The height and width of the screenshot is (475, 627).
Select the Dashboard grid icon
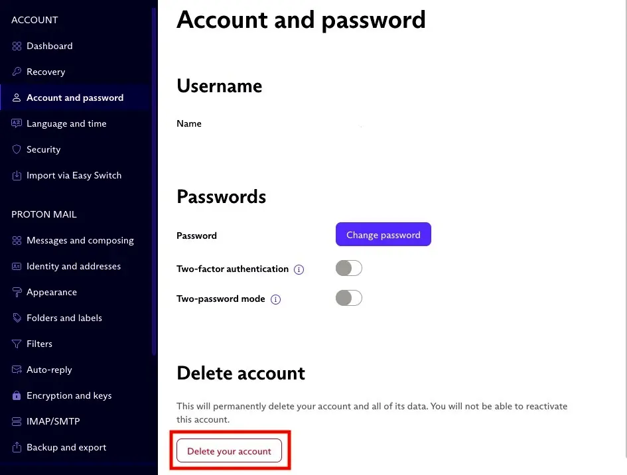tap(16, 46)
